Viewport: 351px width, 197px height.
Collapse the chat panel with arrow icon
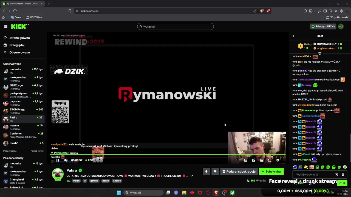pyautogui.click(x=292, y=36)
